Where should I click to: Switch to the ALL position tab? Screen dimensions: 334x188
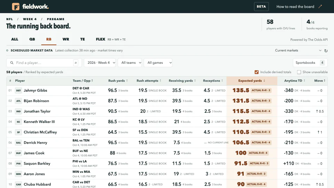pyautogui.click(x=15, y=39)
